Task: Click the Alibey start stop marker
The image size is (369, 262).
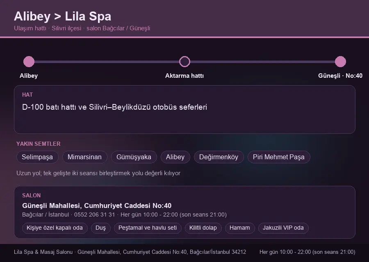Action: click(x=29, y=61)
